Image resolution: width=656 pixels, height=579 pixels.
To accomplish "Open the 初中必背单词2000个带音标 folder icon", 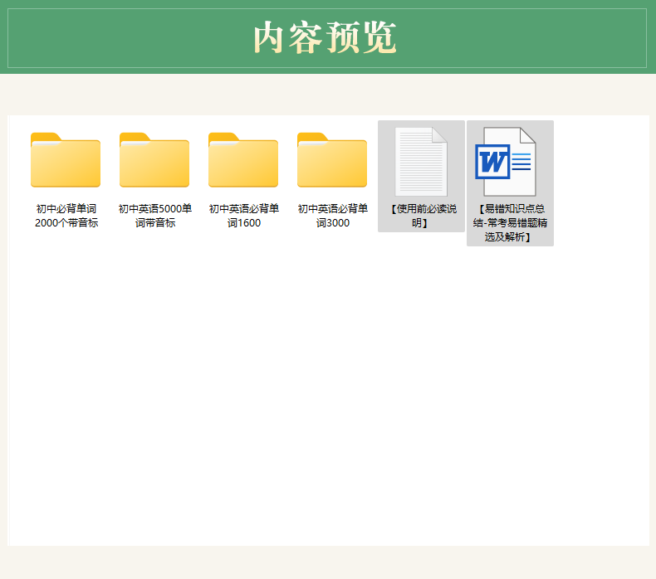I will pyautogui.click(x=66, y=160).
